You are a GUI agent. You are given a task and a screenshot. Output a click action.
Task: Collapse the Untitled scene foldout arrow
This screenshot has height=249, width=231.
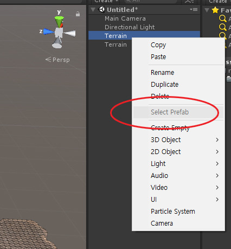click(x=93, y=10)
